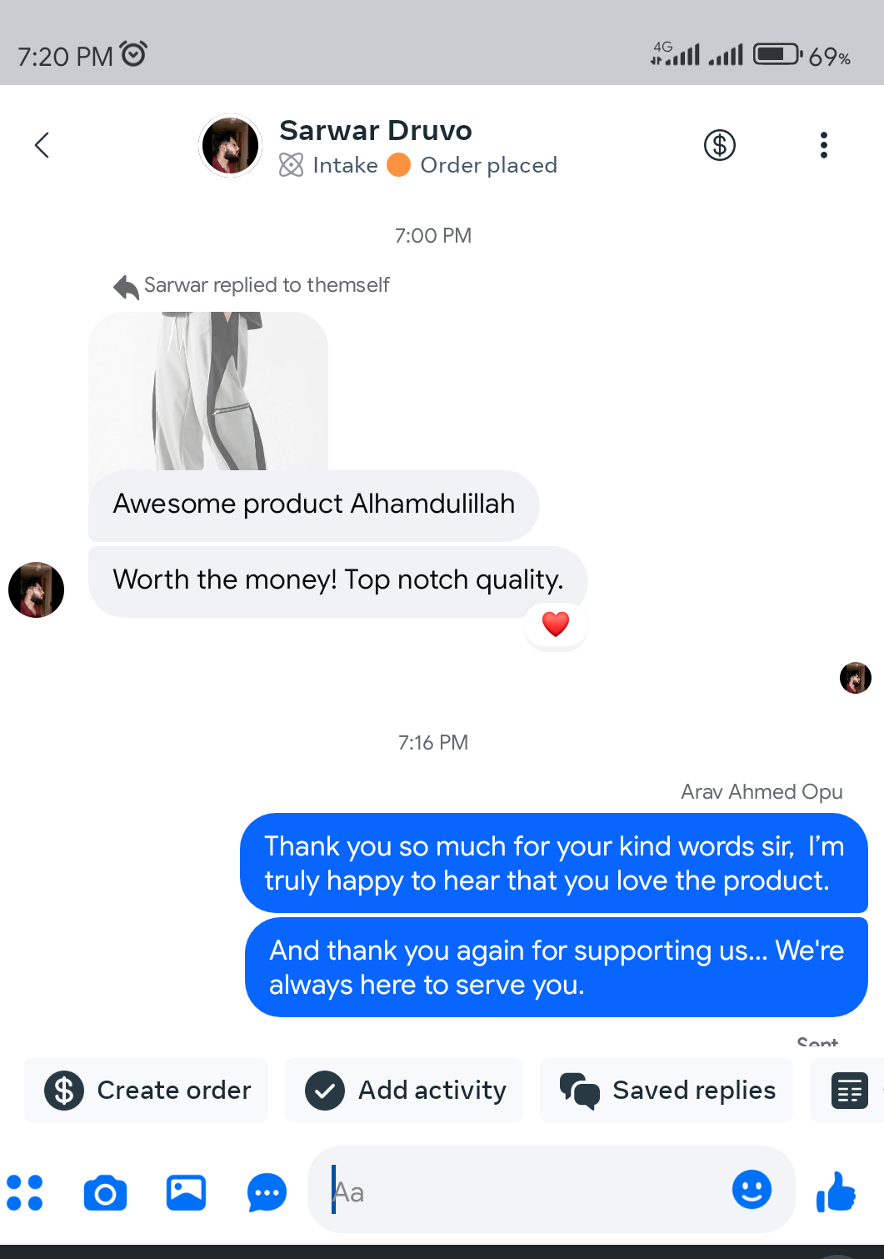Open Saved replies

tap(667, 1091)
